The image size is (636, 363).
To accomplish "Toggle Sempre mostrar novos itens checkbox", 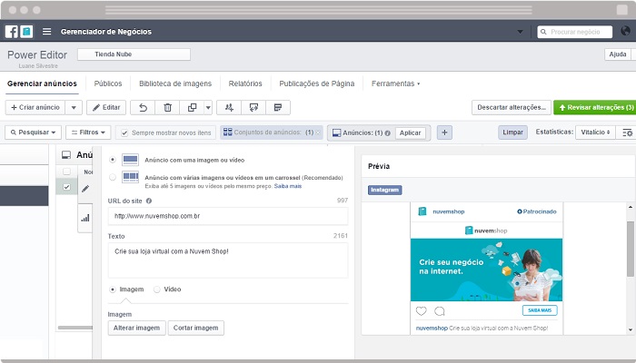I will 124,132.
